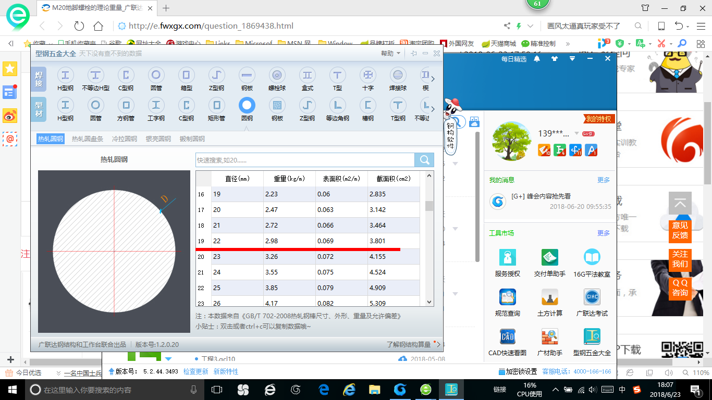The image size is (712, 400).
Task: Select the 工字钢 I-beam icon
Action: coord(156,109)
